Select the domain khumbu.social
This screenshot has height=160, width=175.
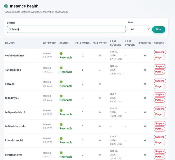pyautogui.click(x=14, y=141)
